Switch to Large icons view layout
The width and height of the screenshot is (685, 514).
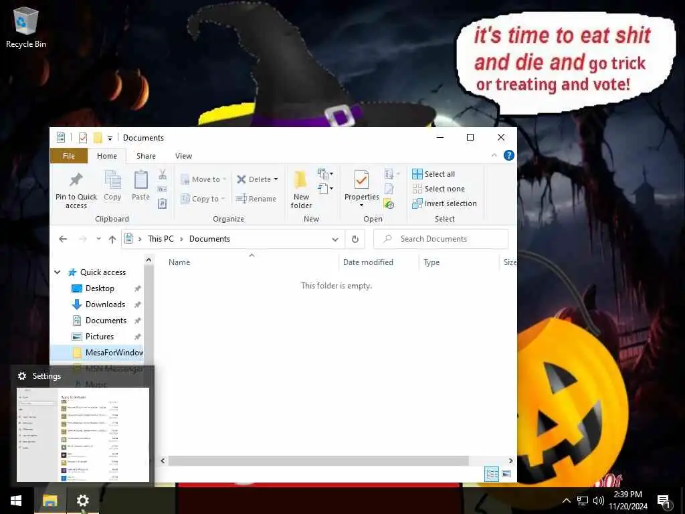[507, 474]
